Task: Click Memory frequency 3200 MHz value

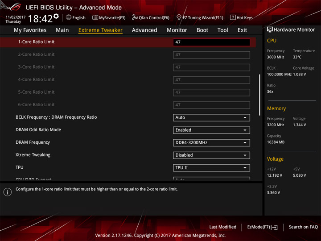Action: [x=276, y=125]
